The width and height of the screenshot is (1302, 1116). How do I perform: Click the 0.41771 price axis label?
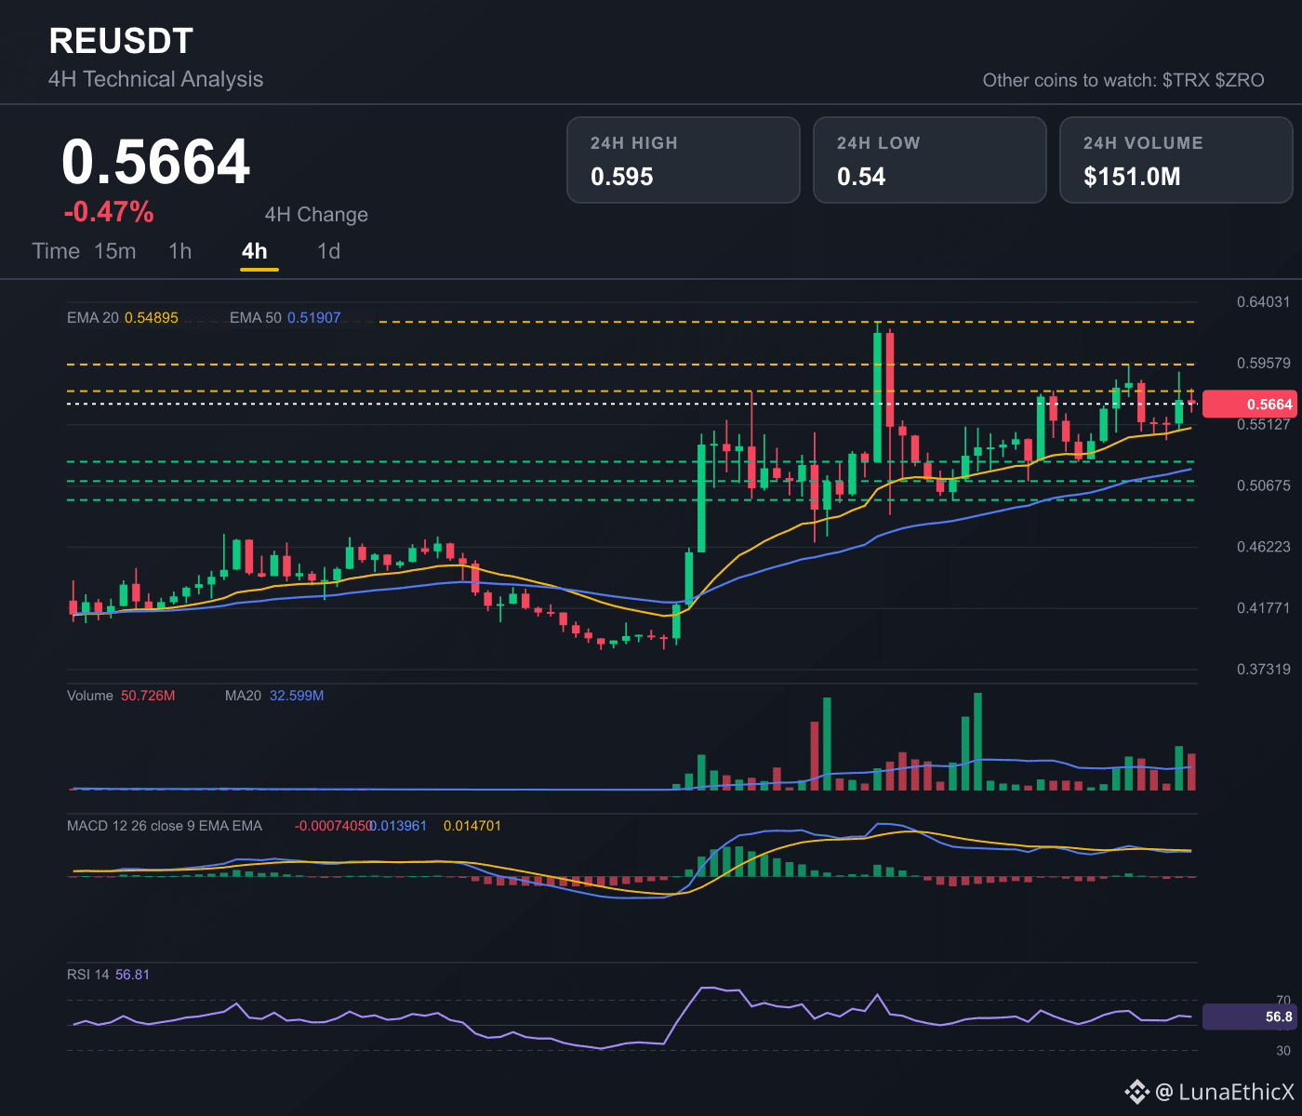click(1264, 607)
